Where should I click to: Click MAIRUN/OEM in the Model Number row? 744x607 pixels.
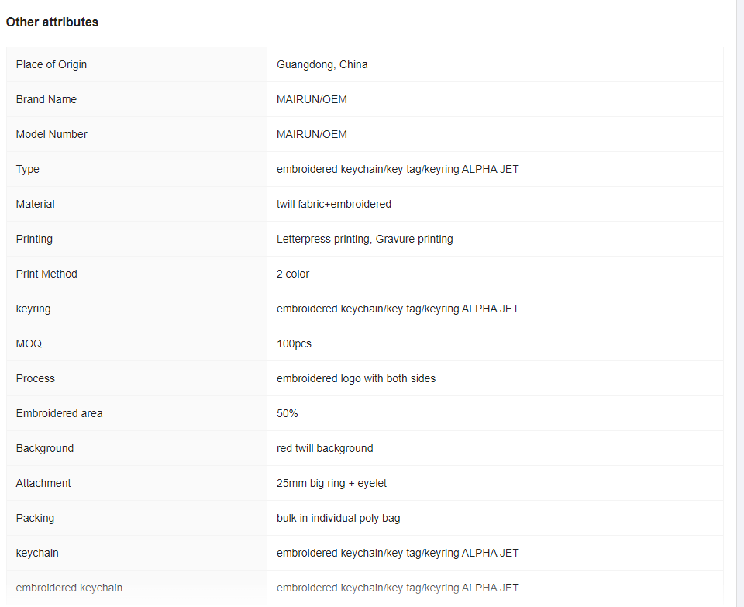pyautogui.click(x=312, y=134)
